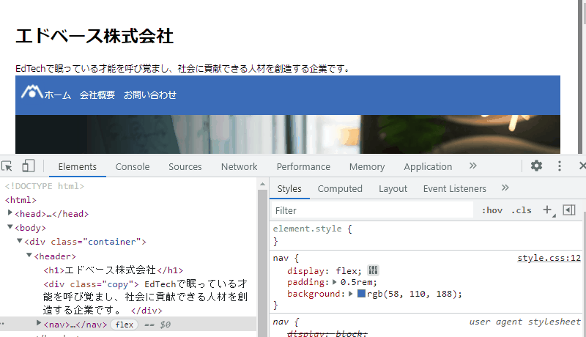Activate the inspect element picker icon
This screenshot has height=337, width=586.
point(7,166)
